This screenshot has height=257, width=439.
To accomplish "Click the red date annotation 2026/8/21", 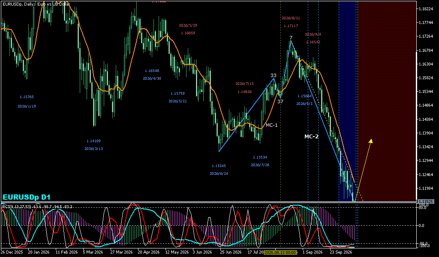I will (x=291, y=18).
